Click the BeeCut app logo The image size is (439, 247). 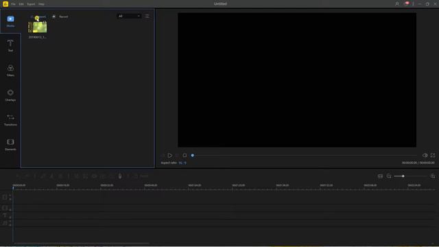(x=5, y=3)
